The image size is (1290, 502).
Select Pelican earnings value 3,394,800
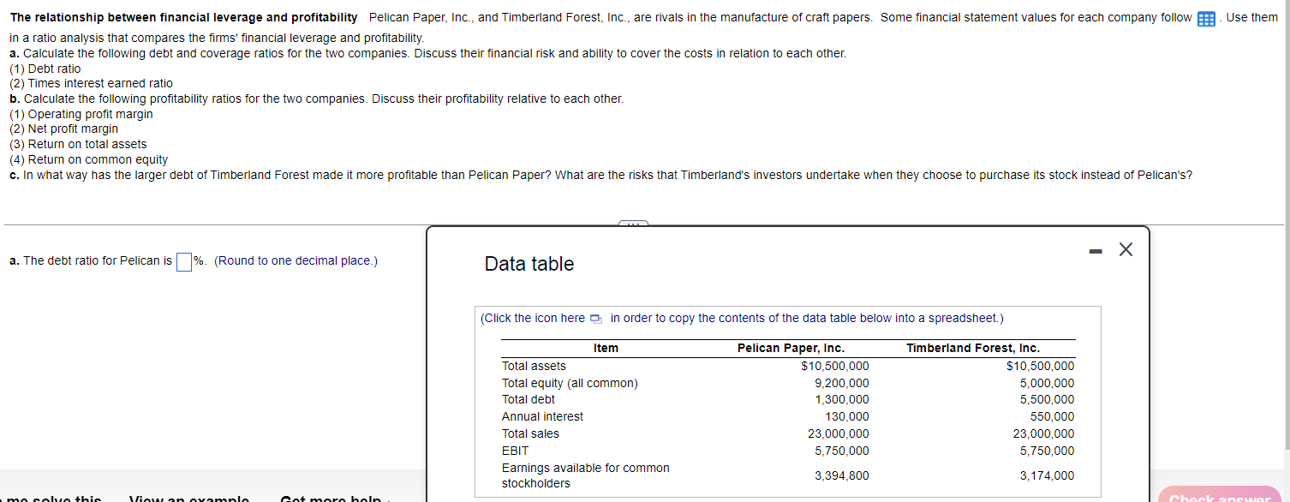[x=841, y=475]
